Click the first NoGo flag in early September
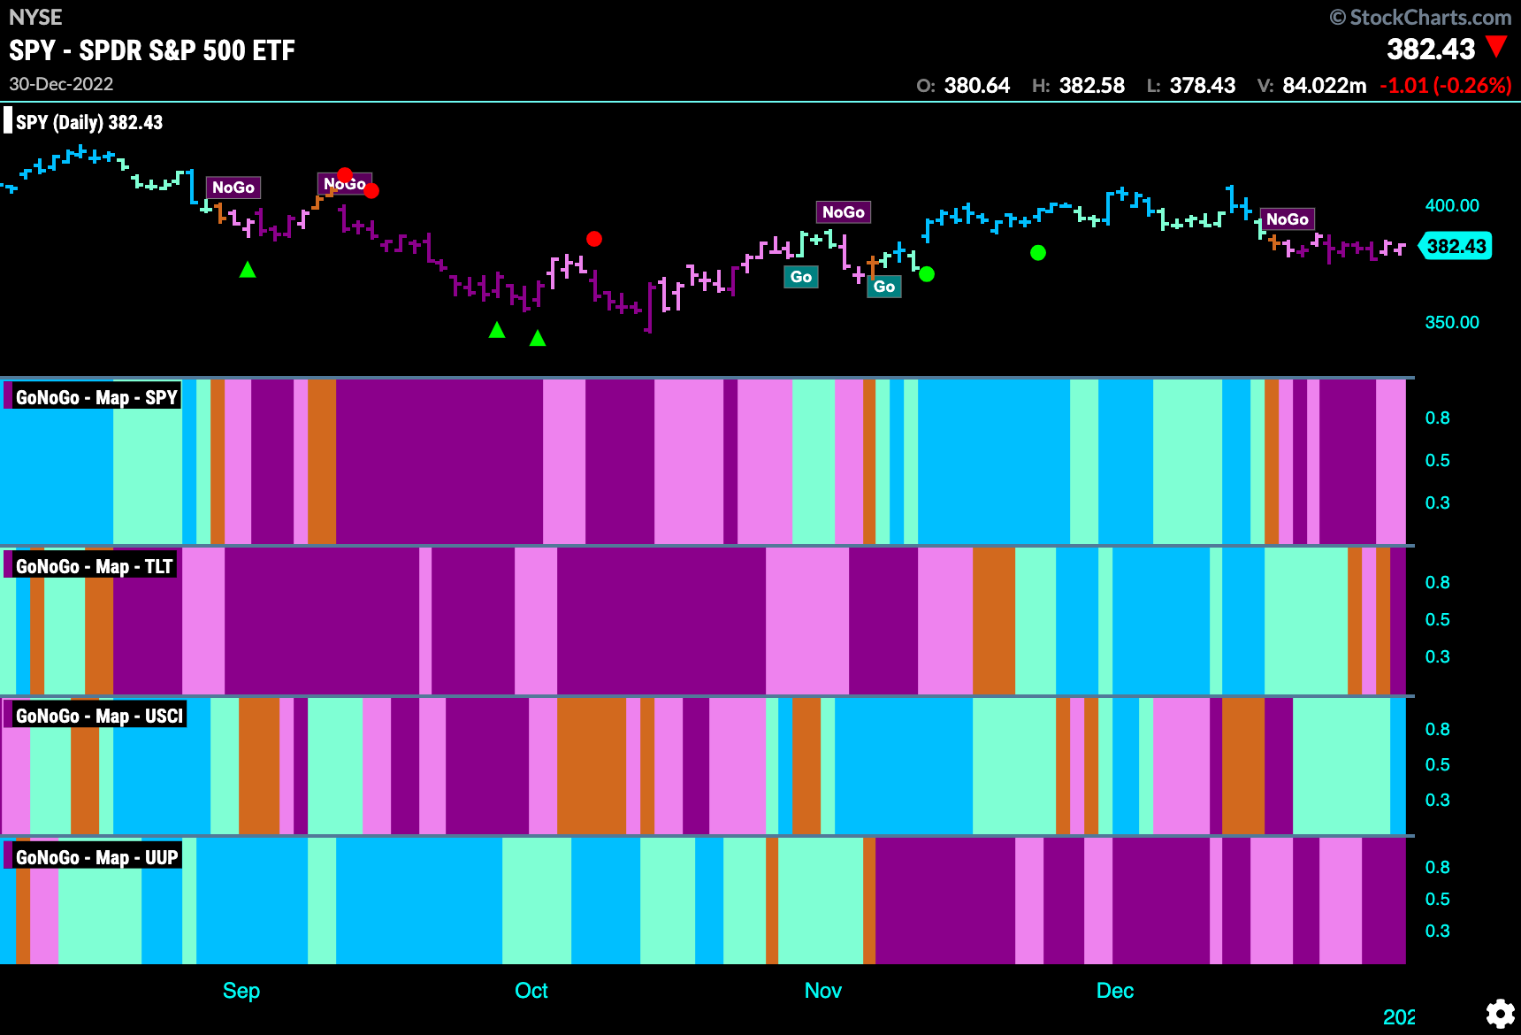The image size is (1521, 1035). click(x=233, y=188)
